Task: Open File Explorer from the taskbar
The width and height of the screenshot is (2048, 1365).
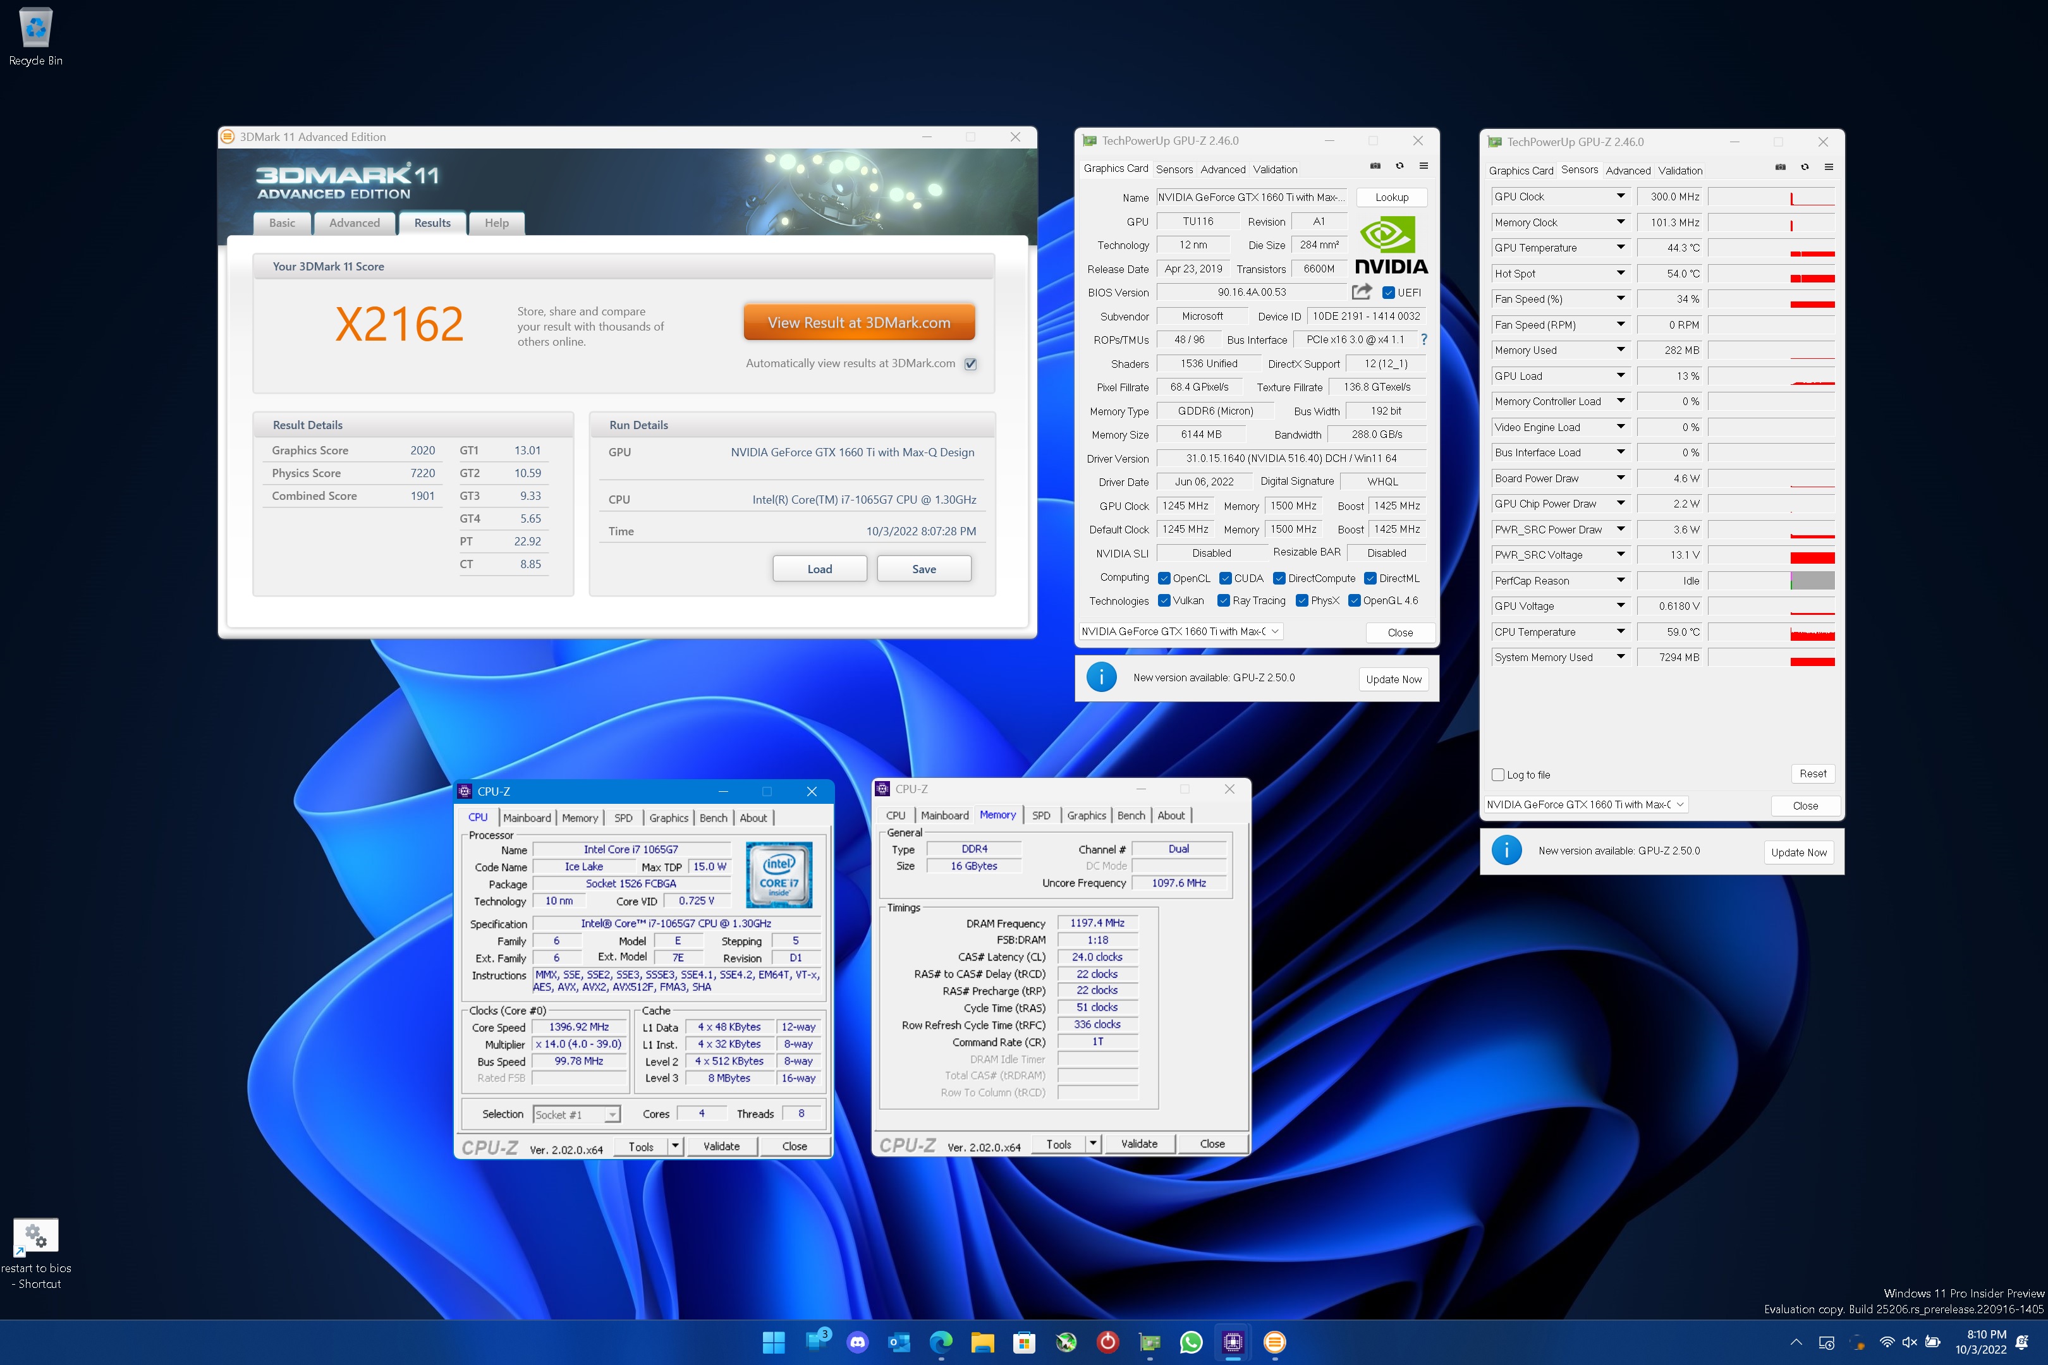Action: point(982,1342)
